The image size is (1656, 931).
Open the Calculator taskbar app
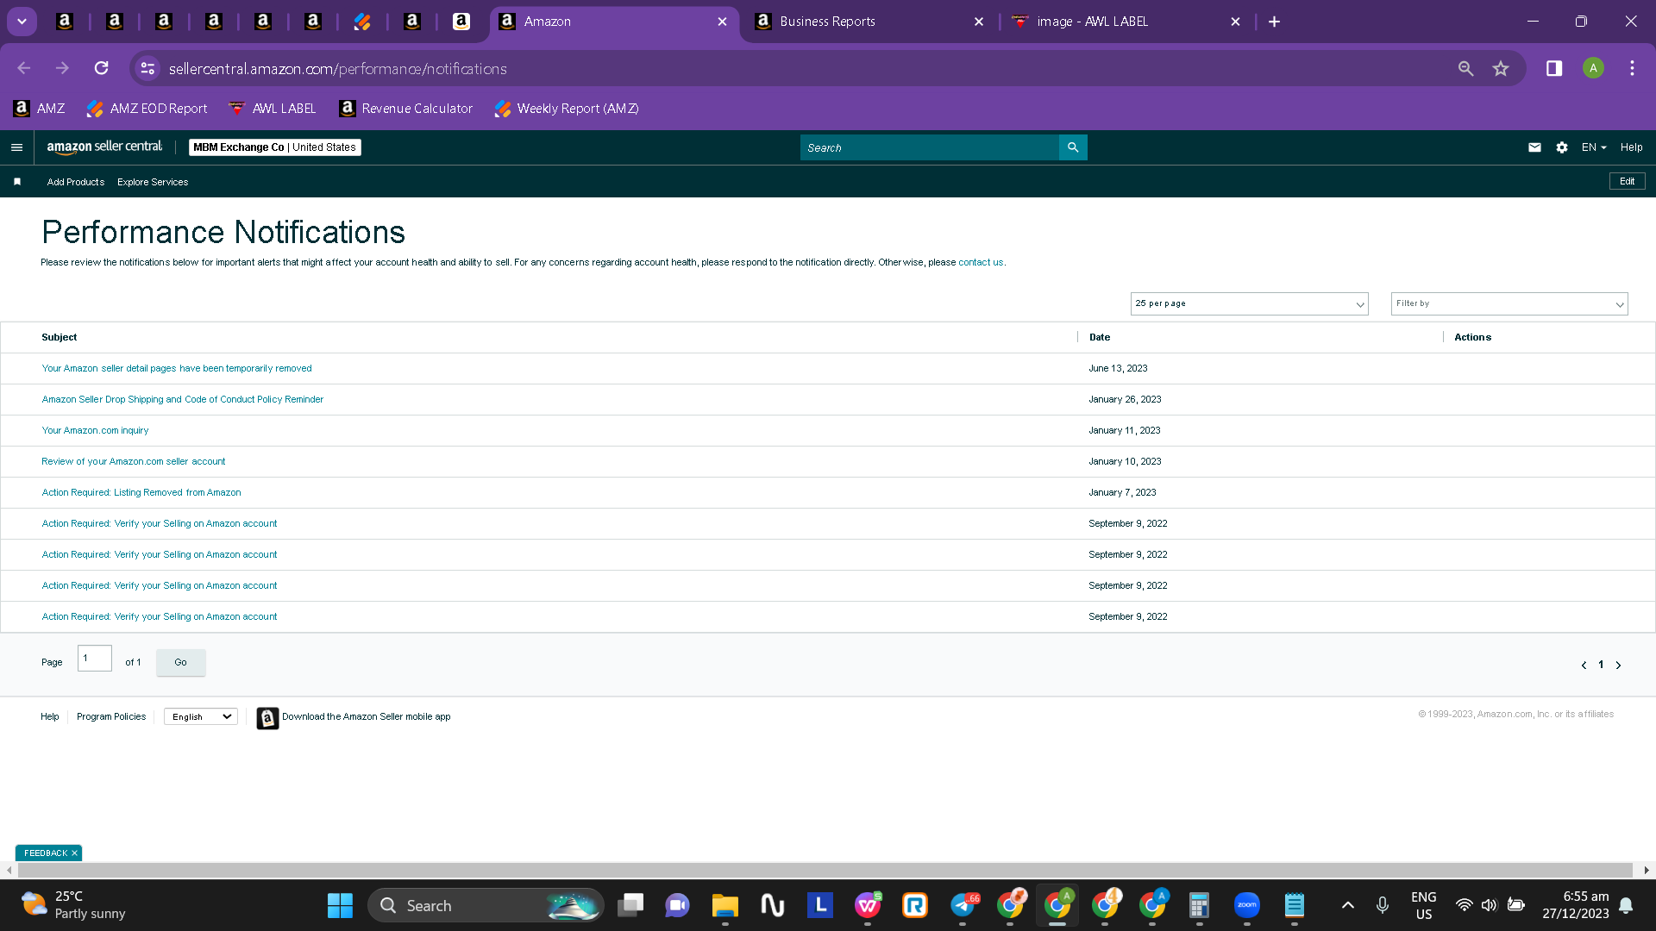(x=1199, y=905)
